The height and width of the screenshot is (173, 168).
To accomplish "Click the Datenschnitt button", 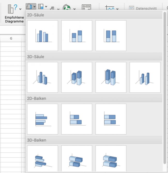I will pyautogui.click(x=143, y=8).
